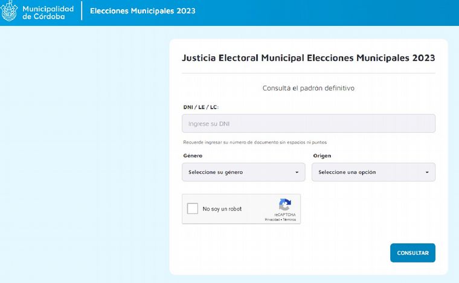Click the Origen dropdown arrow icon

click(x=426, y=173)
